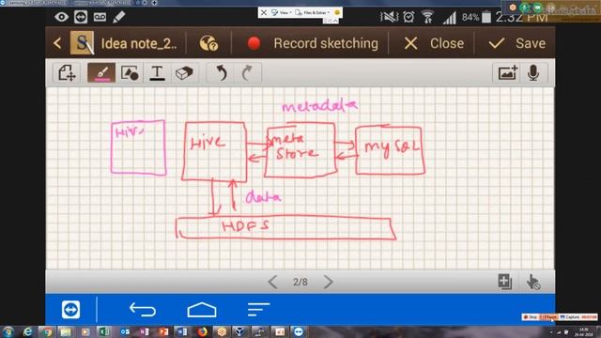Tap the TeamViewer icon in blue bar

coord(71,310)
